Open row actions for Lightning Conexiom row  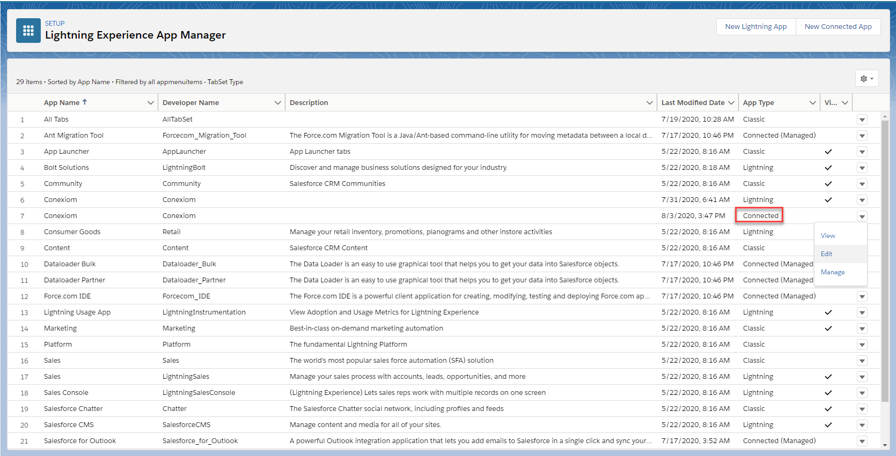point(862,200)
